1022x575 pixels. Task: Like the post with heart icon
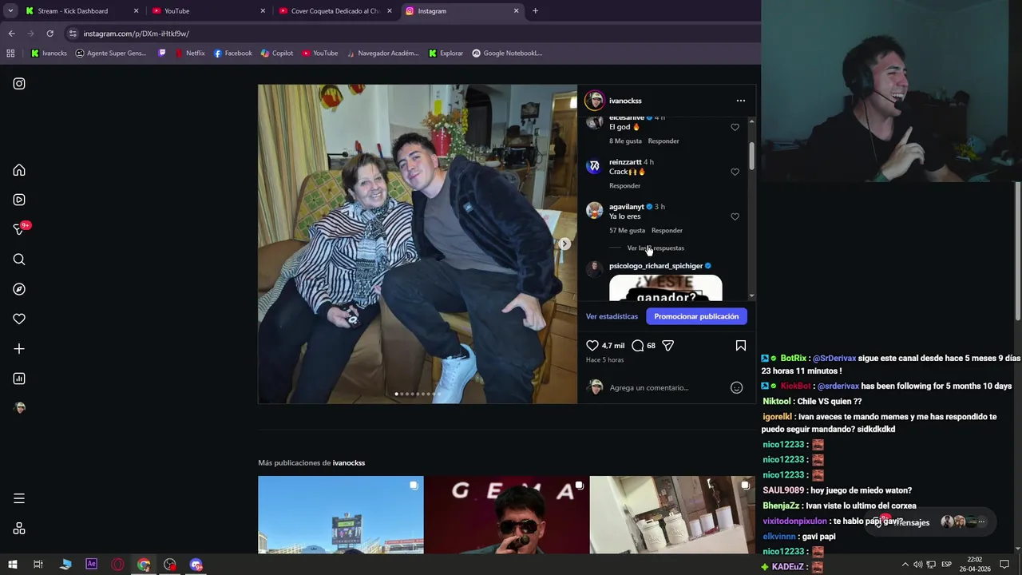[592, 346]
